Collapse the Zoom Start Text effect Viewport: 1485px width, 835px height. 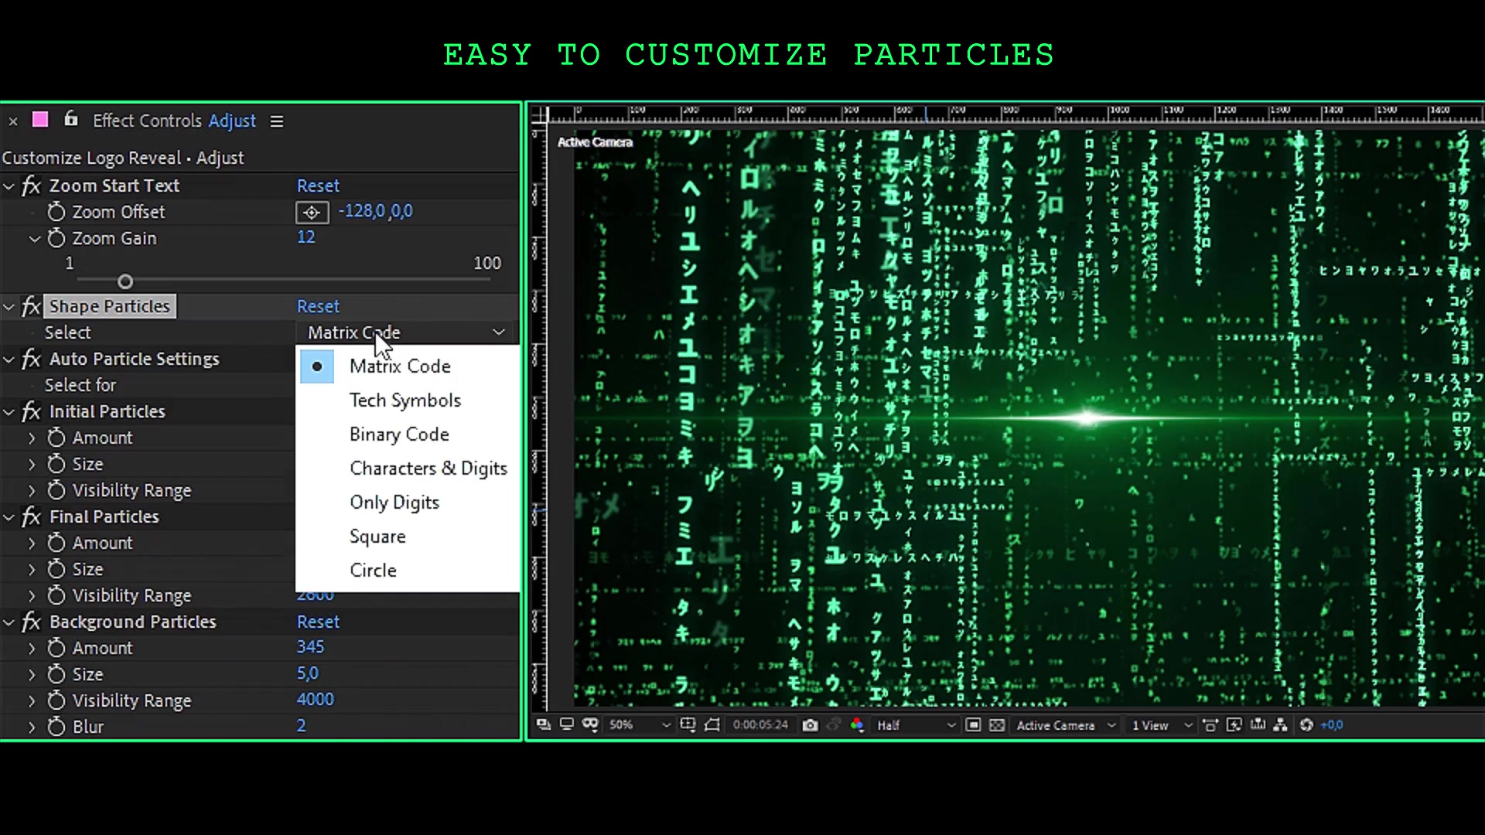click(9, 186)
